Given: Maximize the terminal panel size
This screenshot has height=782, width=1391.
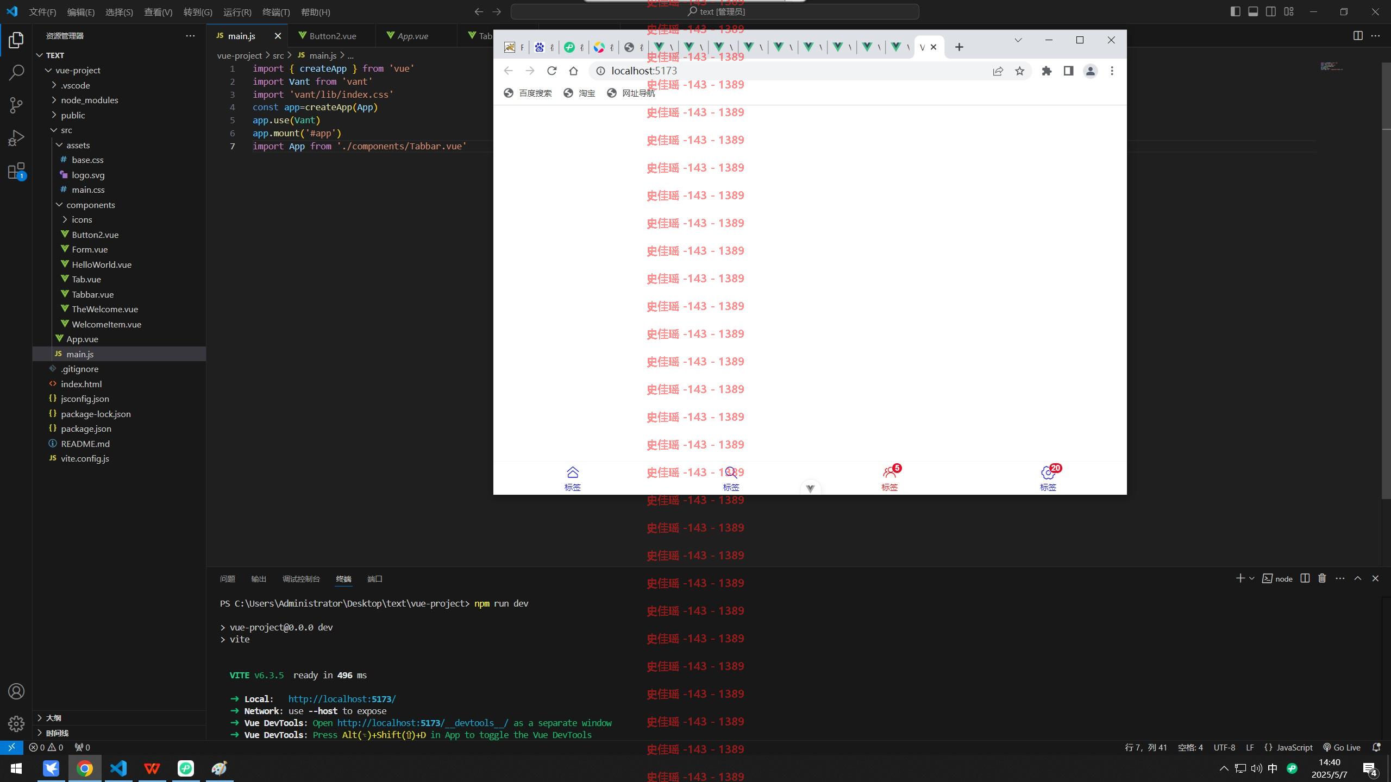Looking at the screenshot, I should click(1358, 578).
